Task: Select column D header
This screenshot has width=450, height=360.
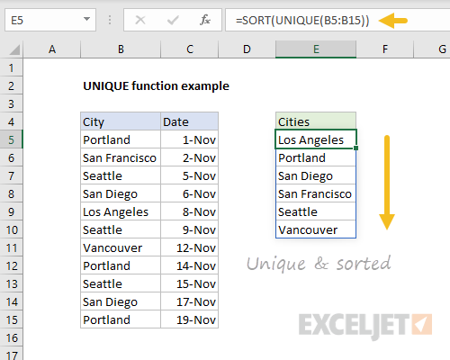Action: tap(247, 49)
